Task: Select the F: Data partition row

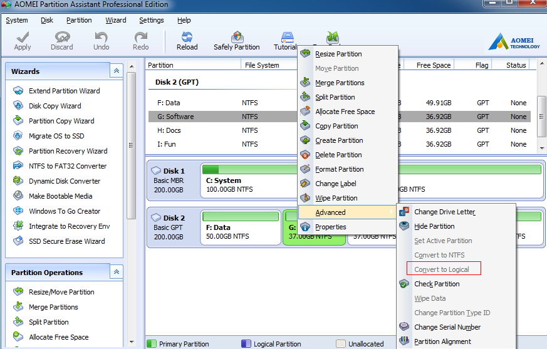Action: [x=340, y=103]
